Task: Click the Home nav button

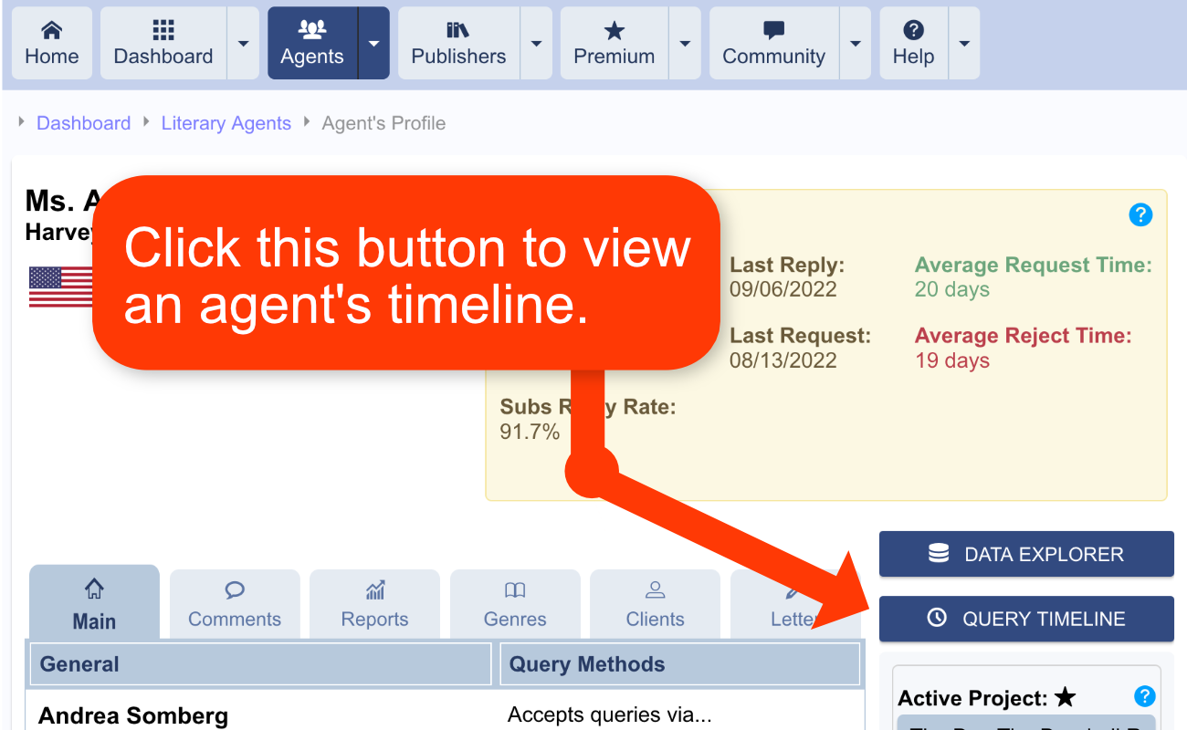Action: tap(52, 43)
